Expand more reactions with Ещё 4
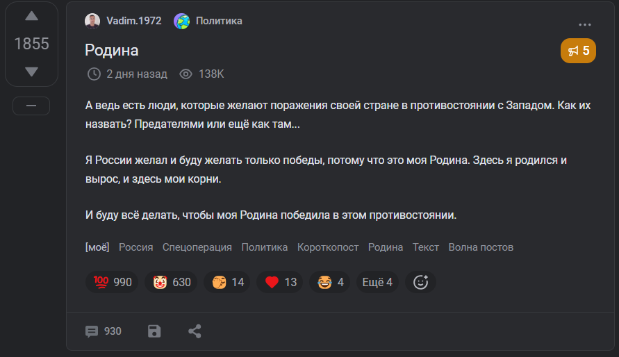 (x=377, y=282)
